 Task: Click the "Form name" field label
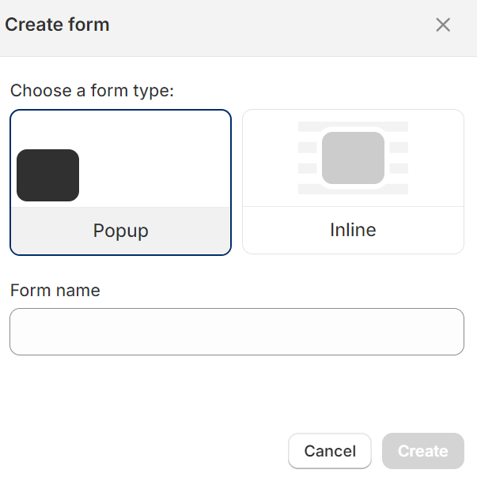coord(55,291)
